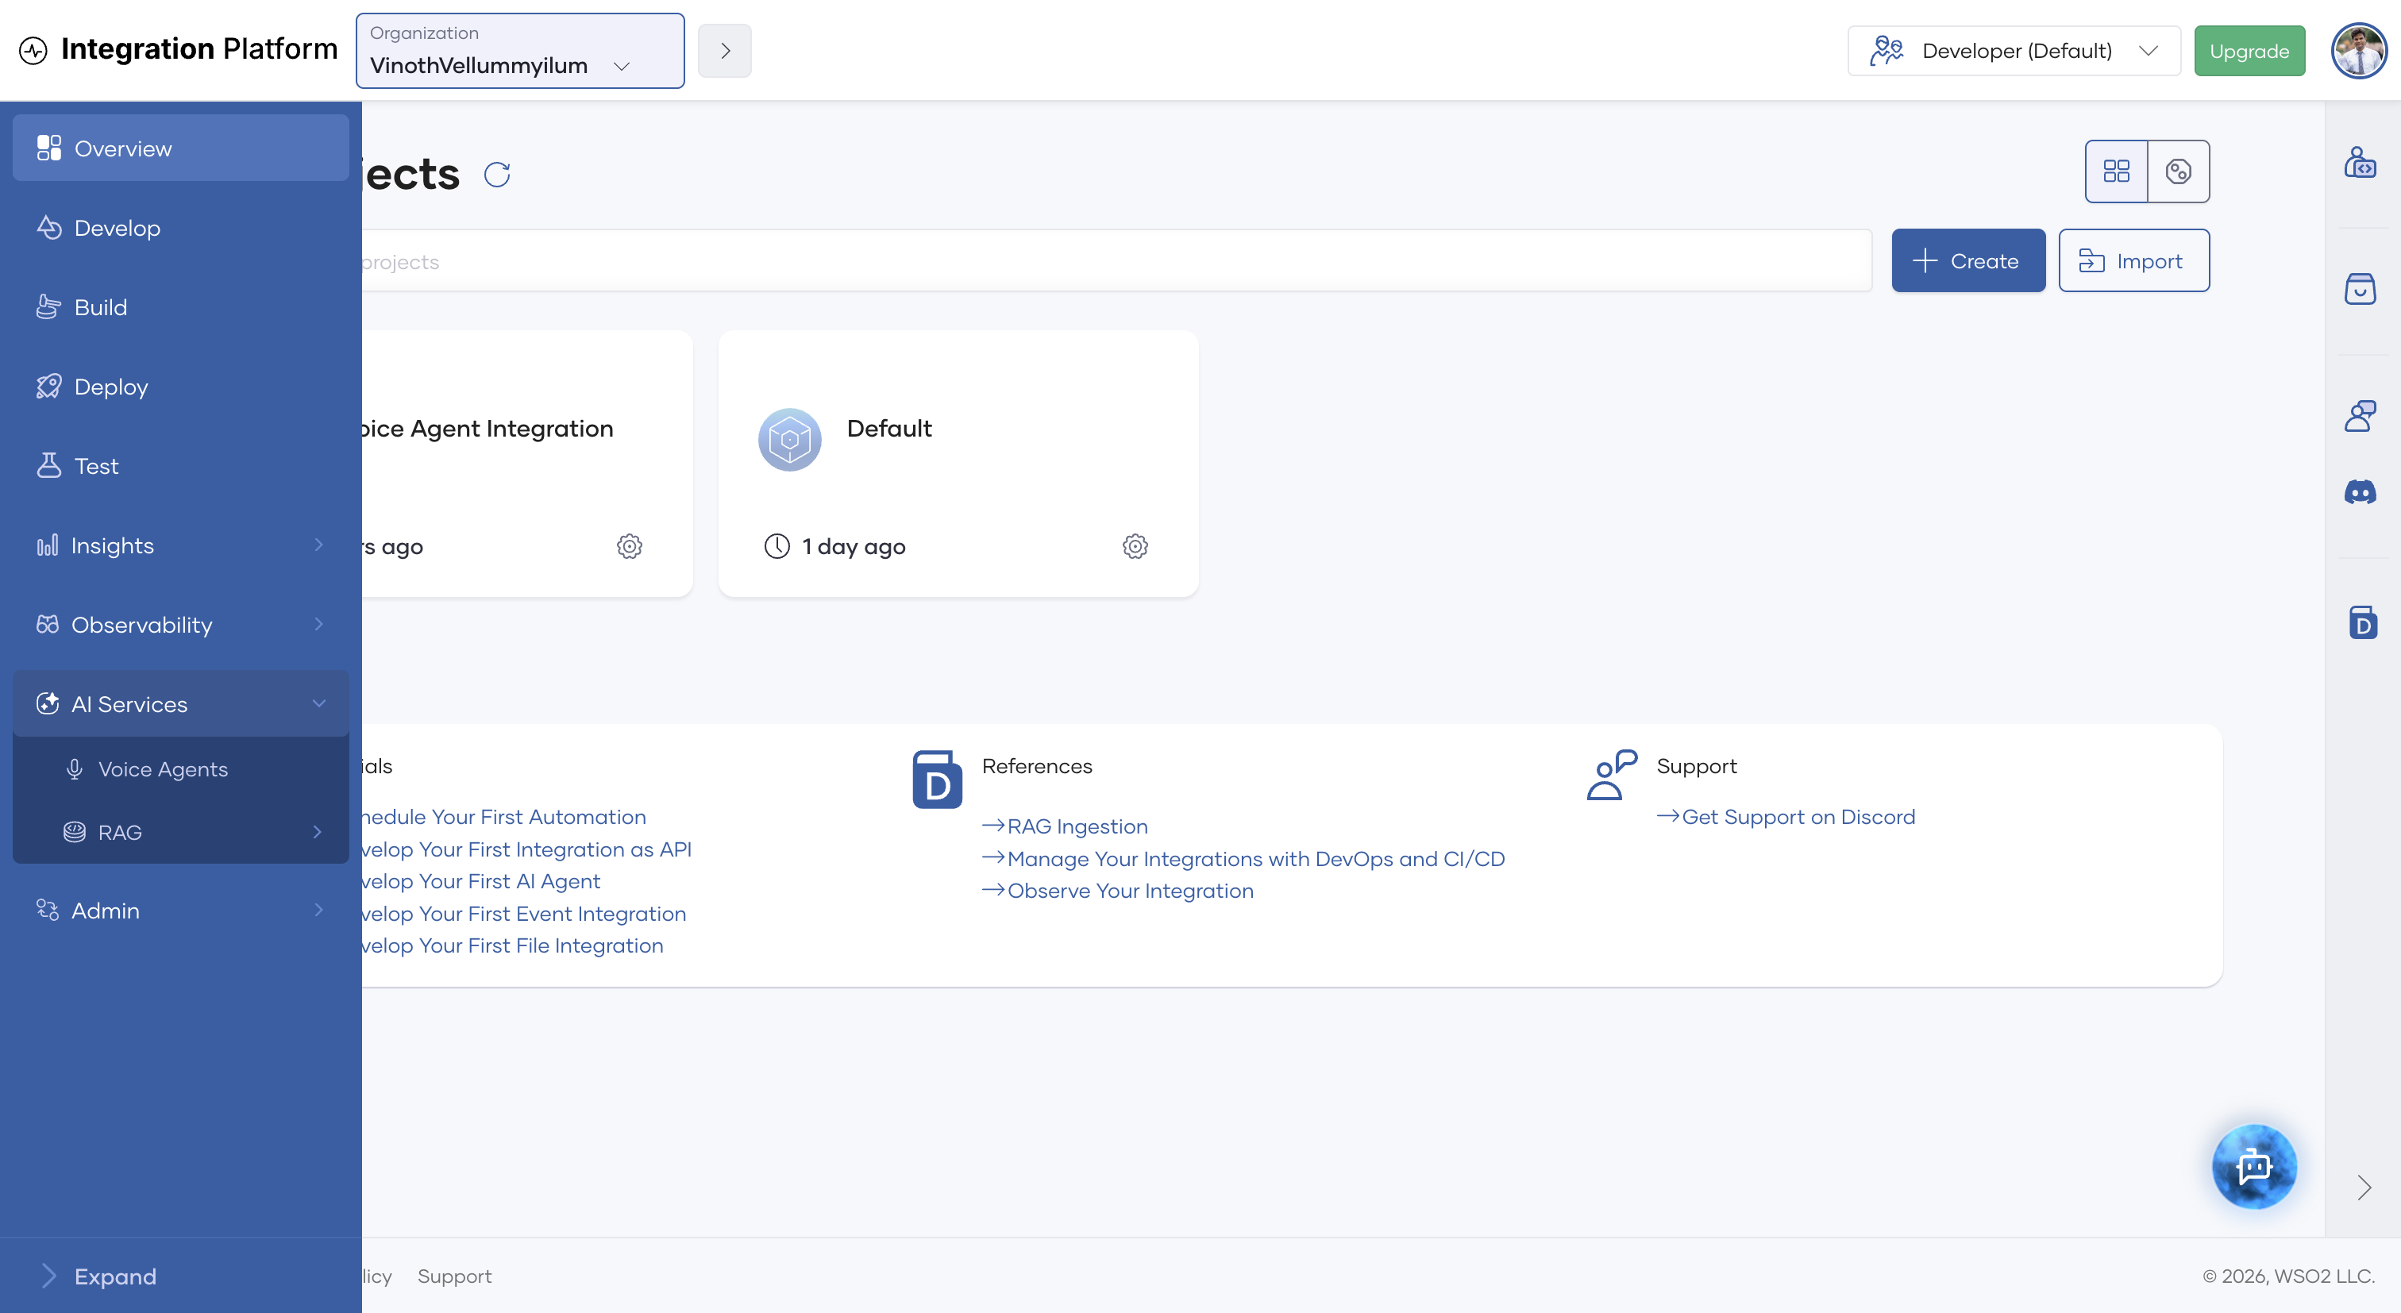Open settings gear on Voice Agent Integration
Screen dimensions: 2401x1313
[x=629, y=546]
